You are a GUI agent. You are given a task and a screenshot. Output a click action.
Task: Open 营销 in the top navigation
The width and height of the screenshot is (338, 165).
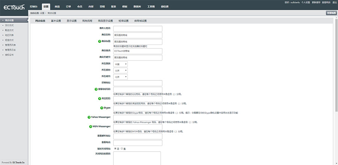103,6
